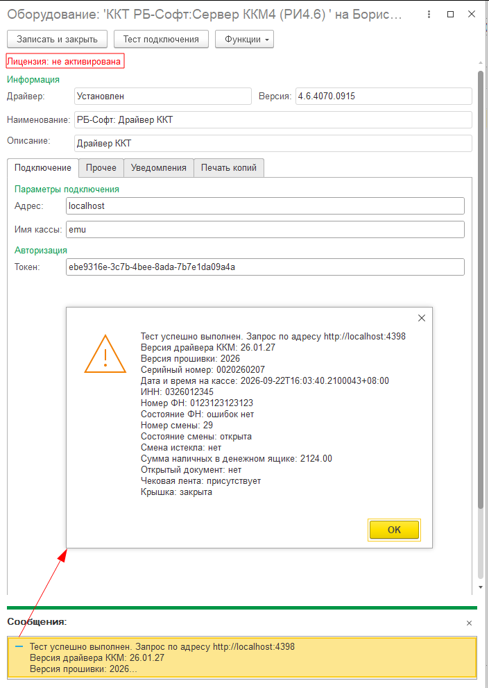Viewport: 489px width, 688px height.
Task: Click 'Версия драйвера ККМ: 26.01.27' in dialog
Action: 208,348
